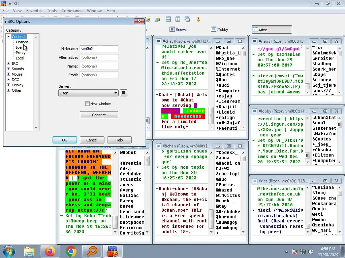Open the View menu

[x=17, y=10]
